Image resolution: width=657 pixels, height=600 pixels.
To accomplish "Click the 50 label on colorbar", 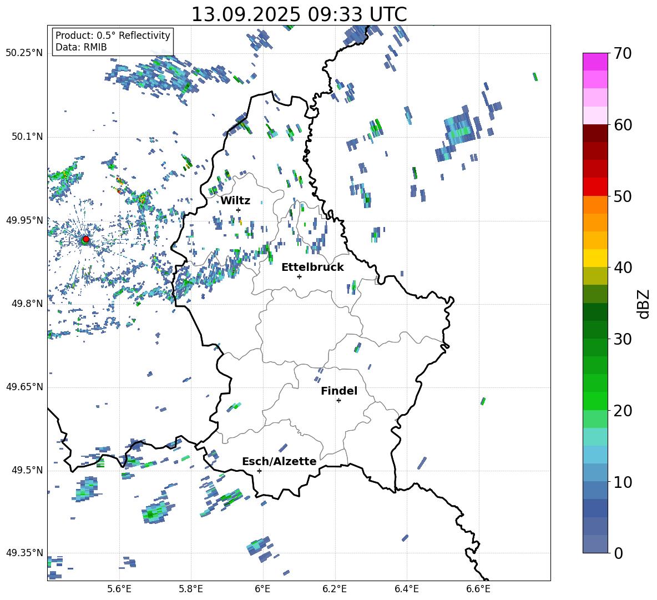I will pos(623,196).
